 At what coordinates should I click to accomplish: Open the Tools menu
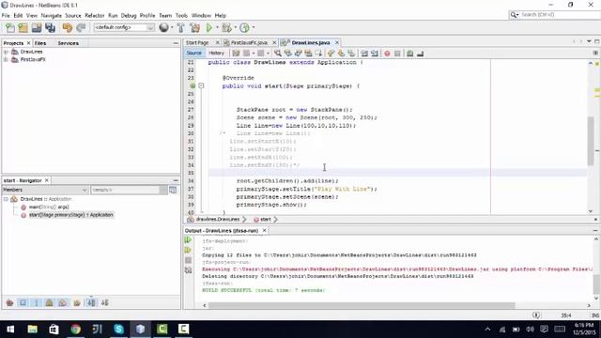181,15
